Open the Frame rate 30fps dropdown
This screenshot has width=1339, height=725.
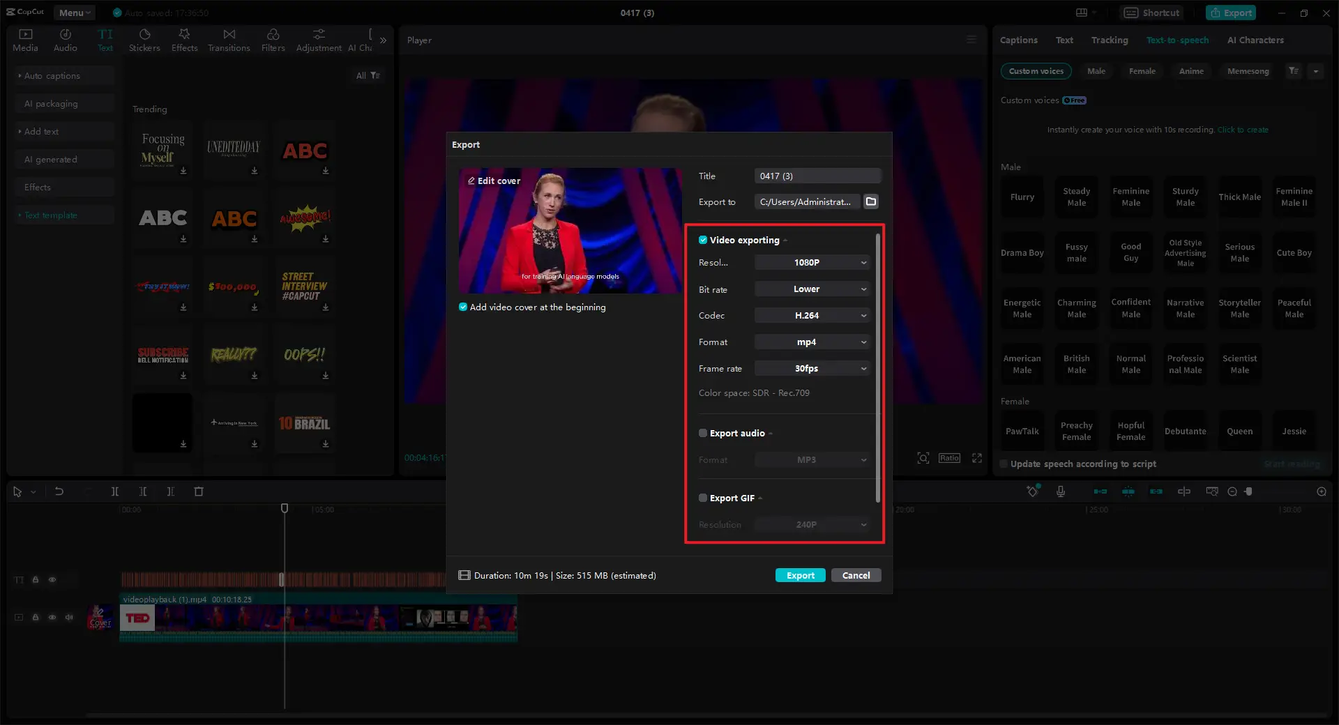pos(812,368)
